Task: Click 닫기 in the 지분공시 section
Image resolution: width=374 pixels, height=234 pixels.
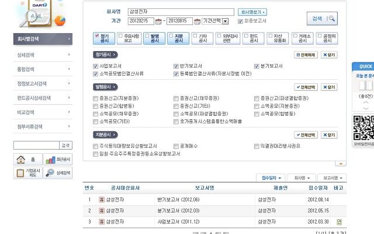Action: (329, 135)
